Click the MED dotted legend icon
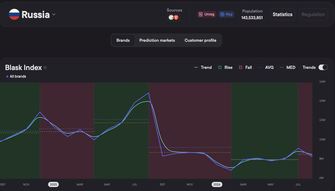Viewport: 335px width, 191px height. (282, 67)
